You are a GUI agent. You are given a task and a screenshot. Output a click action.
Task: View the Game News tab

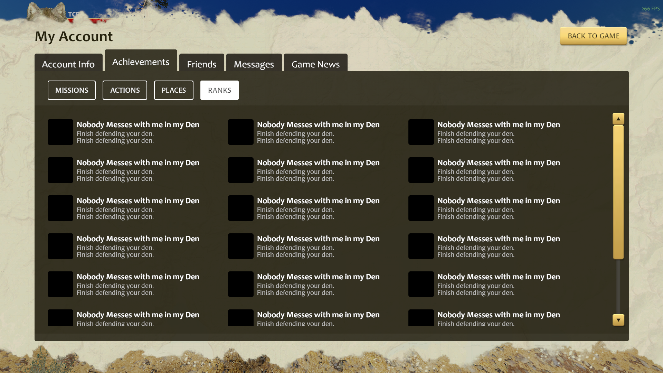(x=316, y=63)
